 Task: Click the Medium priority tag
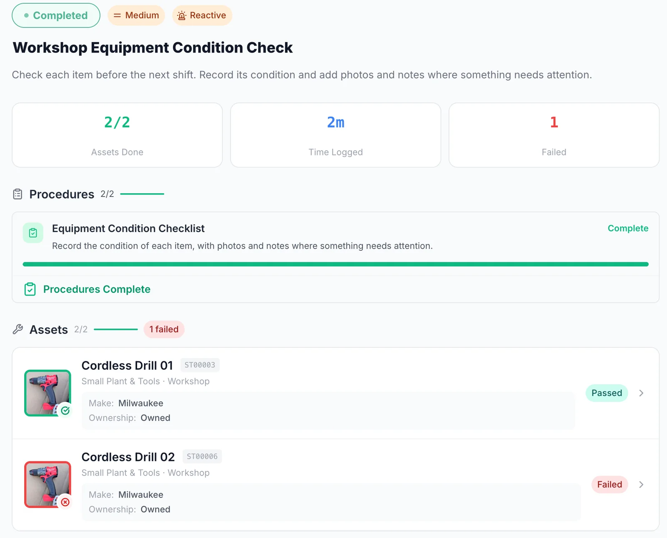tap(136, 15)
